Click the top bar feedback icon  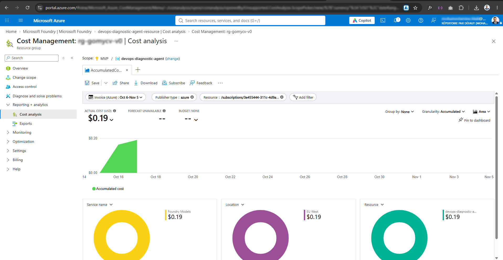(x=433, y=20)
